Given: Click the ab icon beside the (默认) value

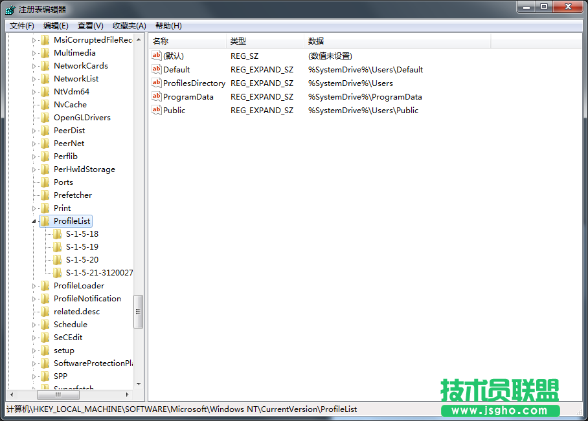Looking at the screenshot, I should click(x=156, y=56).
